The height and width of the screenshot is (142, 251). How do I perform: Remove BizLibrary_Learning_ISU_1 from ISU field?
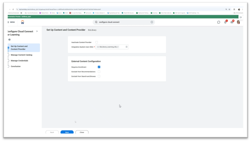(x=98, y=47)
